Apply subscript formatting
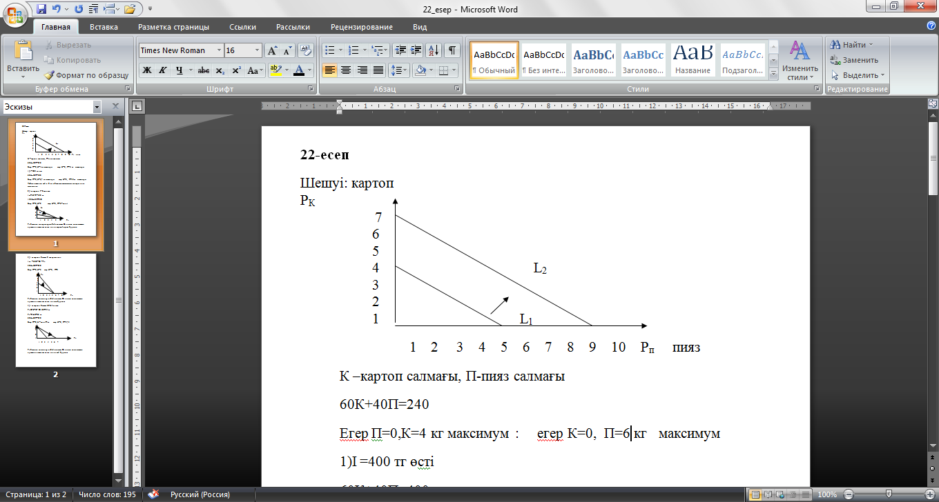Viewport: 939px width, 502px height. [220, 70]
